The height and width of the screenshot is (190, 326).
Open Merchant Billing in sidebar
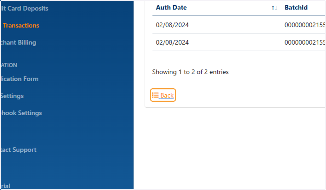18,42
